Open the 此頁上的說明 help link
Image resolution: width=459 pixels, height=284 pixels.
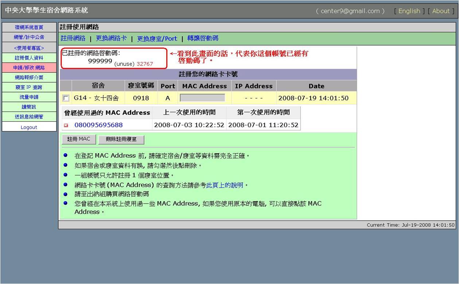click(x=225, y=185)
